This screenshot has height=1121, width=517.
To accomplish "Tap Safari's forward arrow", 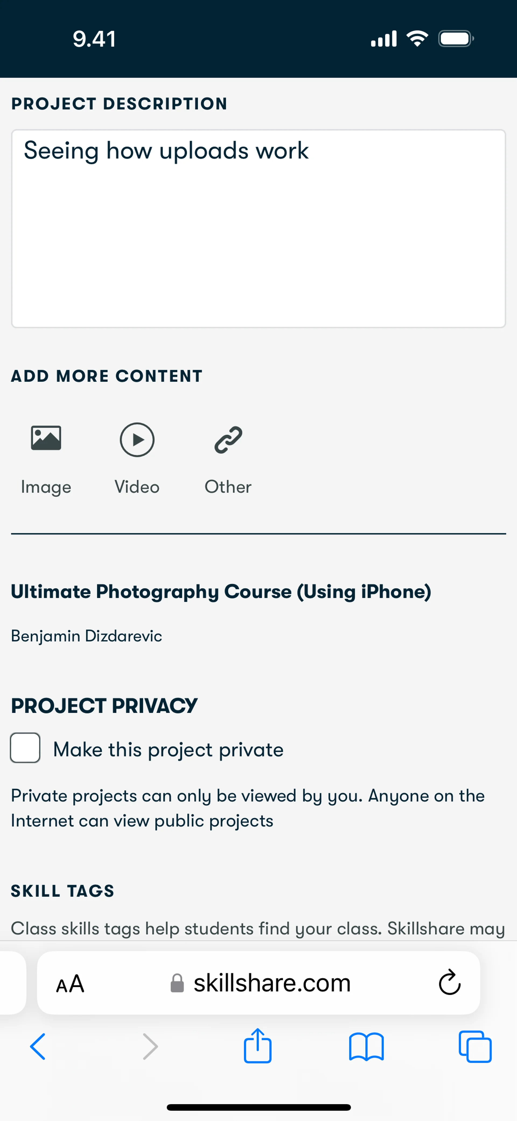I will tap(150, 1046).
